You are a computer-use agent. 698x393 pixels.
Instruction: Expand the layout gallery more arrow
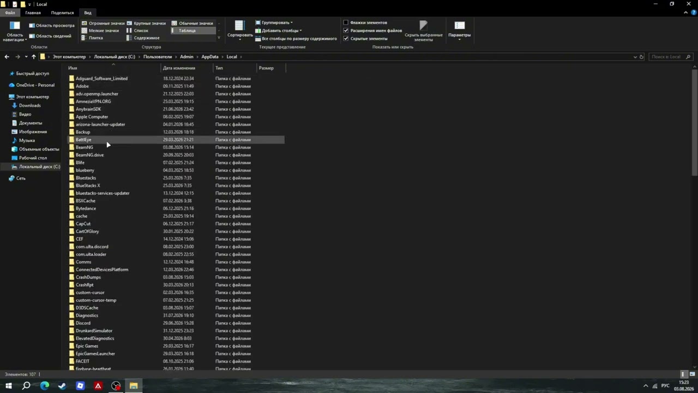(219, 38)
